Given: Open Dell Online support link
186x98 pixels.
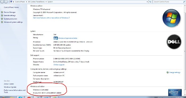Looking at the screenshot, I should (59, 65).
